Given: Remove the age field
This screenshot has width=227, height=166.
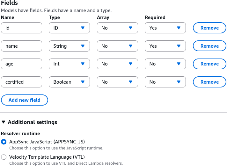Looking at the screenshot, I should pyautogui.click(x=209, y=64).
